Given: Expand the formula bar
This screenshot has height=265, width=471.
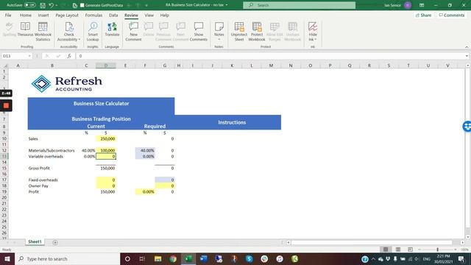Looking at the screenshot, I should pyautogui.click(x=467, y=56).
